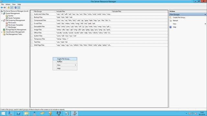Viewport: 207px width, 116px height.
Task: Switch to File Server Resource Manager taskbar icon
Action: pos(75,113)
